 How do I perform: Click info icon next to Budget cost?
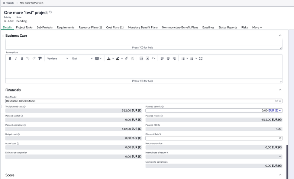pyautogui.click(x=19, y=134)
